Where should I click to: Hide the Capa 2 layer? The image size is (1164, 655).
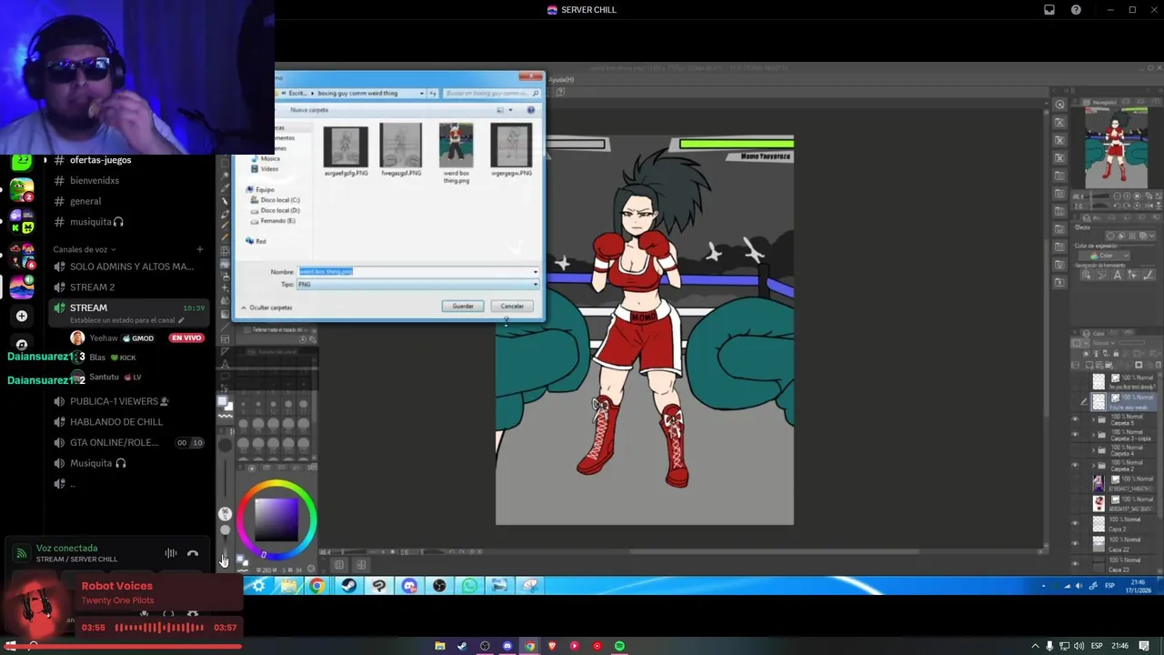point(1076,524)
